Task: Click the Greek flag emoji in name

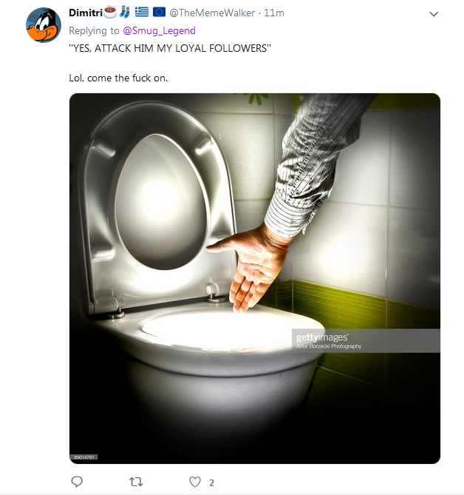Action: click(x=142, y=12)
